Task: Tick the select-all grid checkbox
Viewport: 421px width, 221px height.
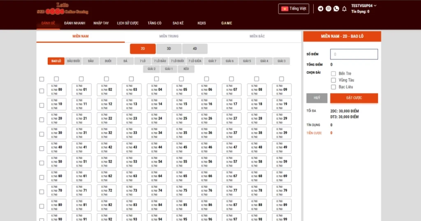Action: point(42,79)
